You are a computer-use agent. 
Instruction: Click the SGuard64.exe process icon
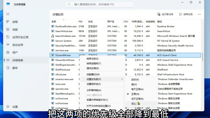click(x=53, y=55)
